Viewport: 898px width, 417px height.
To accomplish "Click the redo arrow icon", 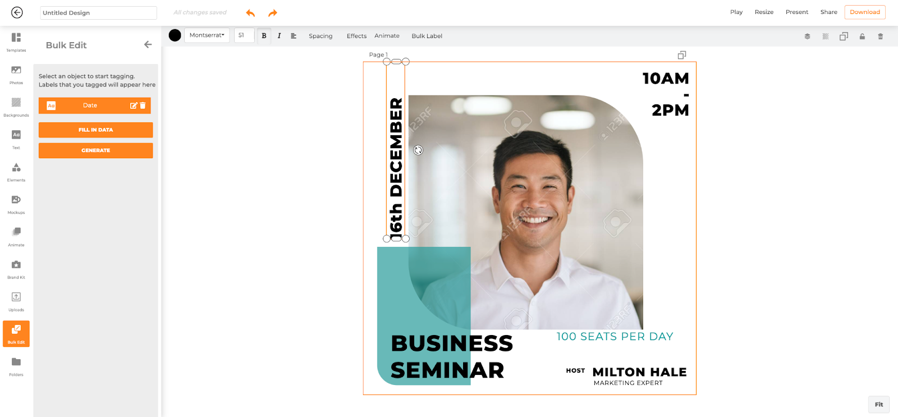I will pos(273,13).
